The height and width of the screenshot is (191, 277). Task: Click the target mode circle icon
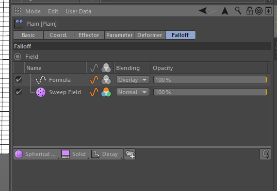259,11
